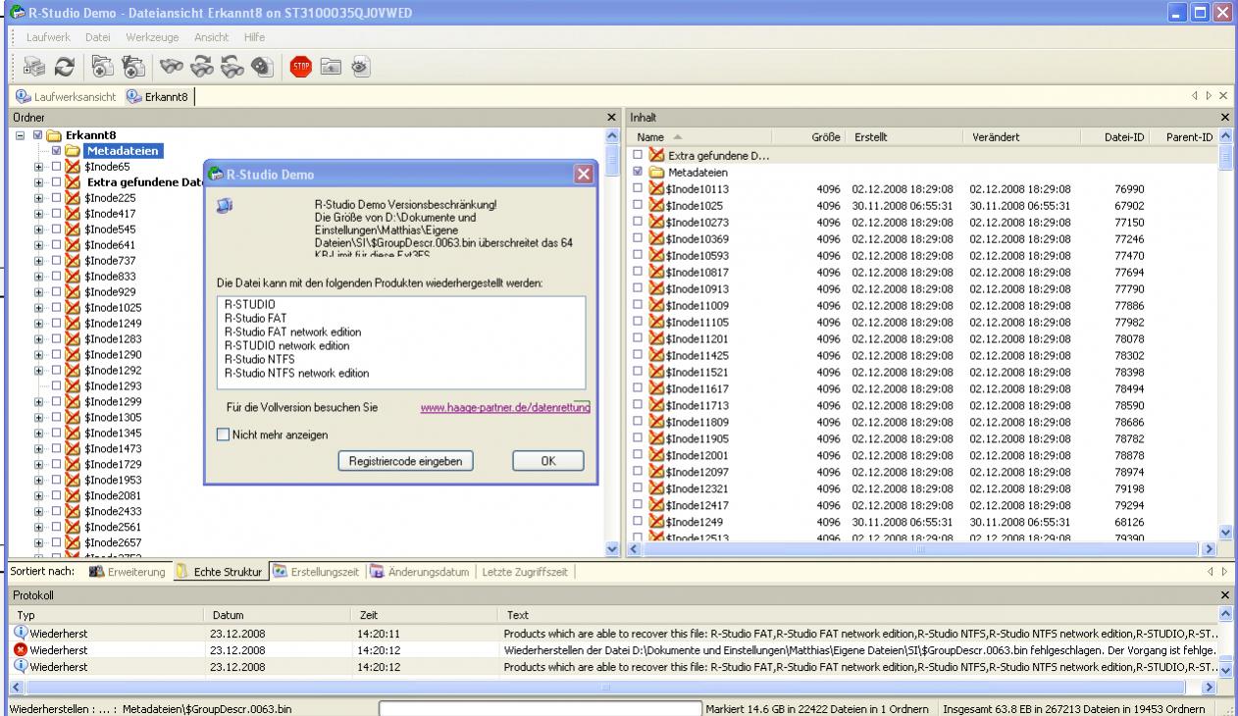
Task: Expand the $Inode2657 tree node
Action: [x=39, y=542]
